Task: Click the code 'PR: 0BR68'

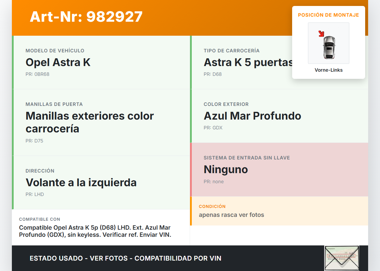Action: 37,74
